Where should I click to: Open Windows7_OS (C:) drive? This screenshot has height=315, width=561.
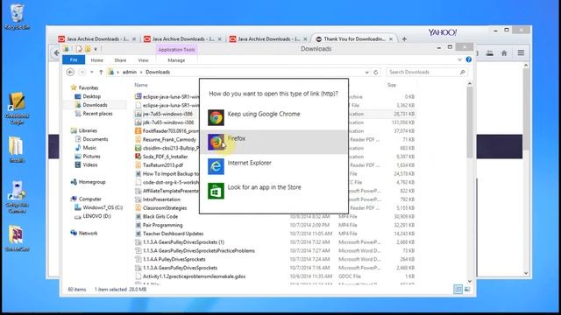(103, 207)
